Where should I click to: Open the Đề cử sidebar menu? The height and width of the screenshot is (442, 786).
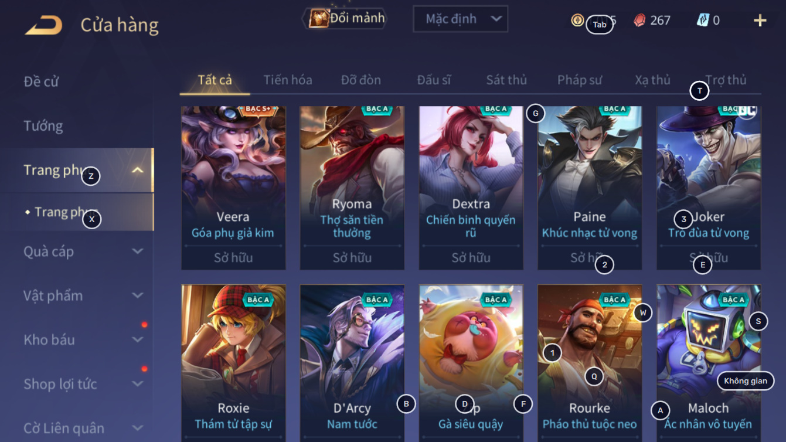tap(41, 81)
